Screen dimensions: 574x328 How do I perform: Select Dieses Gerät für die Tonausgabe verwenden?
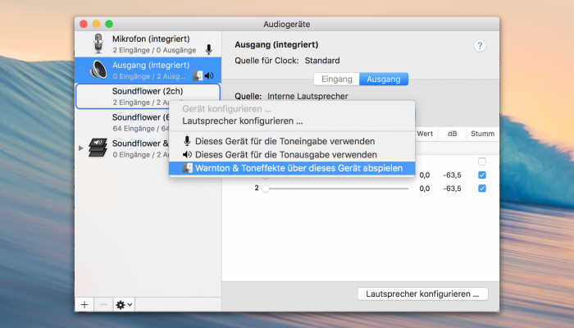coord(292,155)
